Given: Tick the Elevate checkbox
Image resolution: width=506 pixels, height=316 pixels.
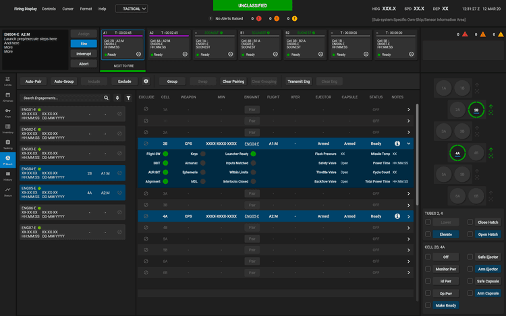Looking at the screenshot, I should tap(428, 234).
